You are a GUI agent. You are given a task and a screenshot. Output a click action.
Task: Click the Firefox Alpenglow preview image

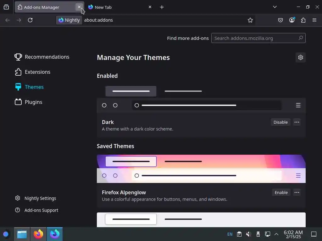click(201, 169)
